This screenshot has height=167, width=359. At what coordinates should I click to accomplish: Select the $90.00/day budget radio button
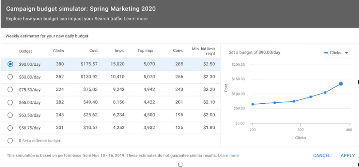(x=10, y=64)
